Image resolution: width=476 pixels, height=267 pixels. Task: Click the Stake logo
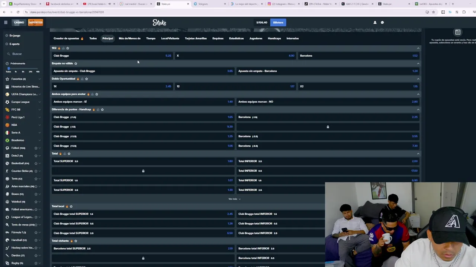159,23
